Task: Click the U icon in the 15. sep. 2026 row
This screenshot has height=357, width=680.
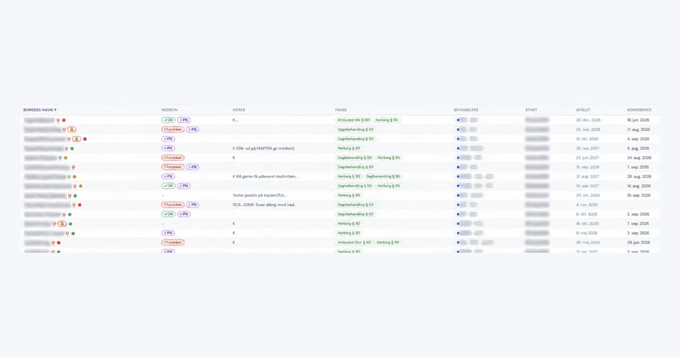Action: click(x=74, y=167)
